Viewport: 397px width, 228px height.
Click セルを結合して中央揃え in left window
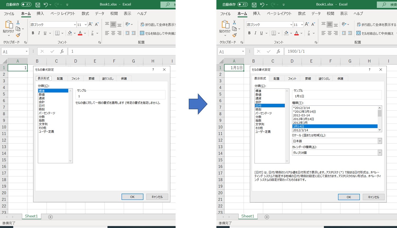click(158, 33)
